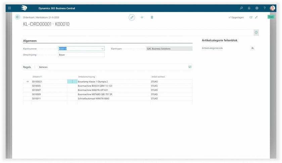Expand the Regels part icon
The height and width of the screenshot is (163, 282).
point(190,67)
